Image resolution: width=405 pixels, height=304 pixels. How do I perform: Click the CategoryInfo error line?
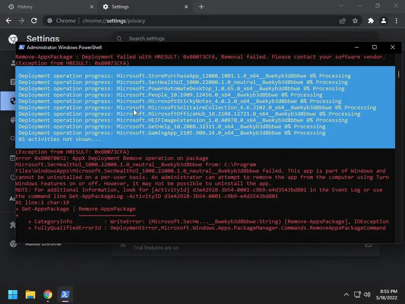208,222
